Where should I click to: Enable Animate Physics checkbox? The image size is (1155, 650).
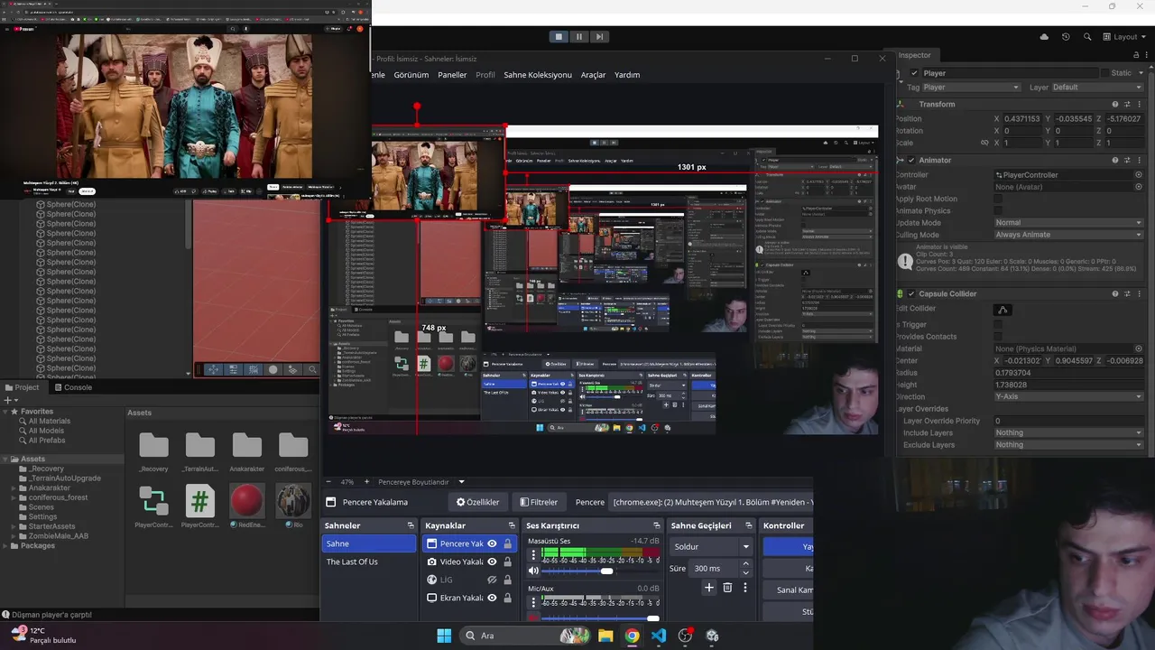[998, 210]
